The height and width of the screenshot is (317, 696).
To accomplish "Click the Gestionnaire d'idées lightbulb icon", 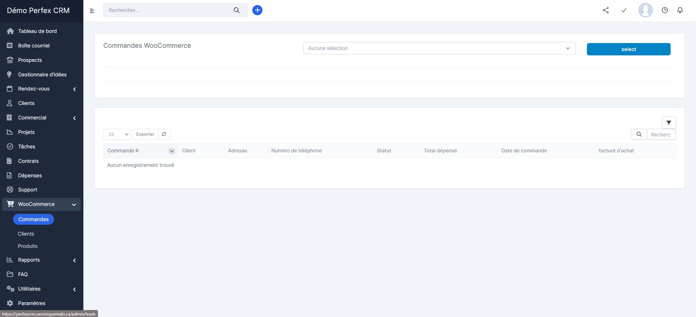I will (x=9, y=75).
